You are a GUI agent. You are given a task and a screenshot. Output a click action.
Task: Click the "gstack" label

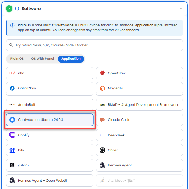(x=23, y=165)
